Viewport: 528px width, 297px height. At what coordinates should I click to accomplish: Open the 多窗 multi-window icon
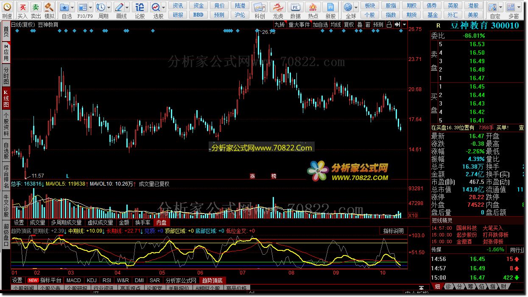[x=511, y=7]
